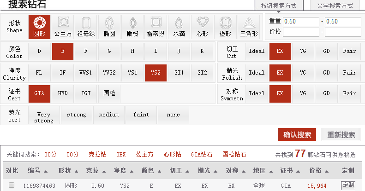
Task: Click the minimum weight (重量) input field
Action: point(301,21)
